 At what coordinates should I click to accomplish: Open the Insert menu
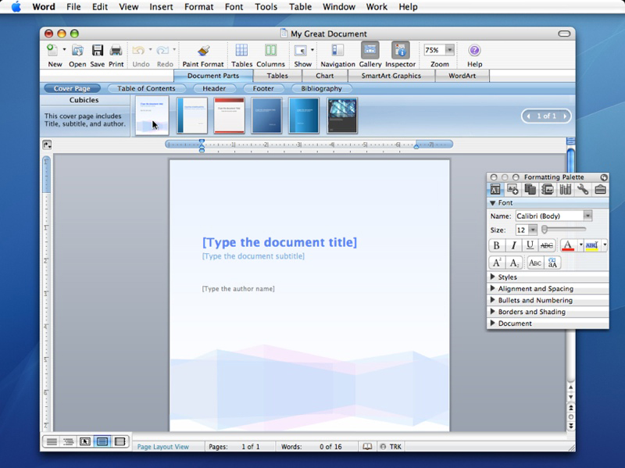tap(161, 7)
